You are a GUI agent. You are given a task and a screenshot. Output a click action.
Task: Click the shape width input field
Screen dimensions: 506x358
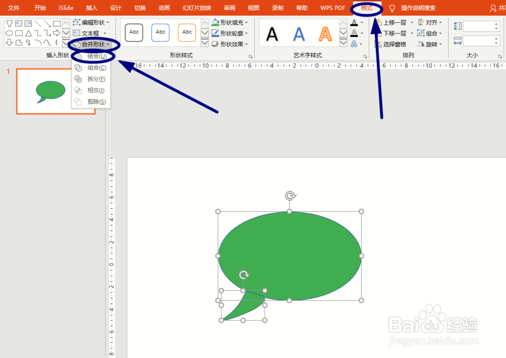point(482,41)
